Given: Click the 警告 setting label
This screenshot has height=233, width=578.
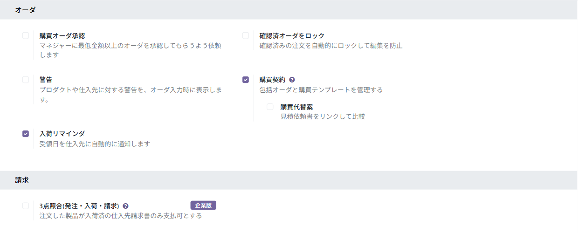Looking at the screenshot, I should tap(46, 80).
